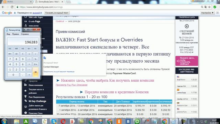Click the browser address bar URL
This screenshot has width=220, height=124.
(x=41, y=7)
